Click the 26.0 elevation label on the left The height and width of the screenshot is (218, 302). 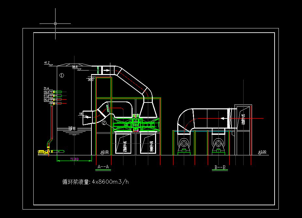46,100
